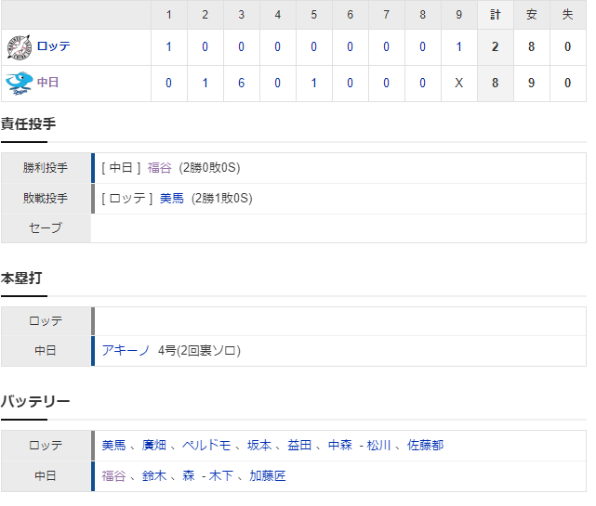Click the 本塁打 section heading

[x=21, y=279]
